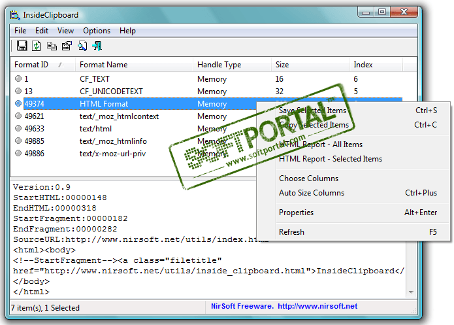The width and height of the screenshot is (454, 325).
Task: Click the Find toolbar icon
Action: (x=82, y=46)
